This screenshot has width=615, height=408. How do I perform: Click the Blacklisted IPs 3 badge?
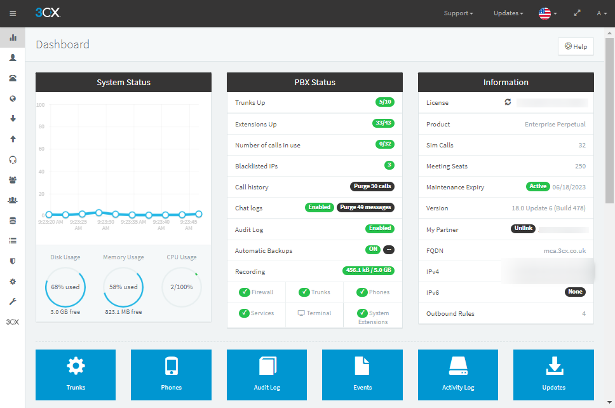pyautogui.click(x=389, y=165)
